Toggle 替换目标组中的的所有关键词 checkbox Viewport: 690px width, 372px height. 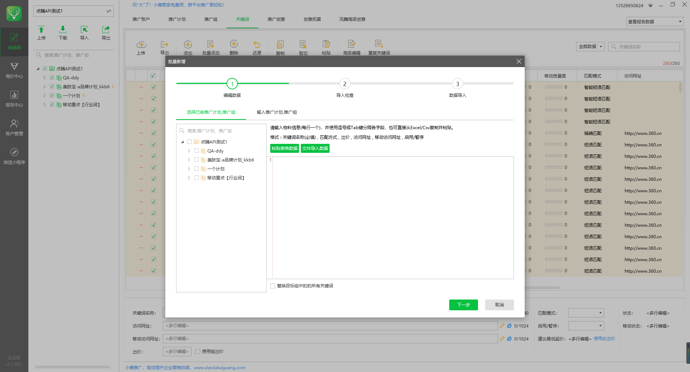pos(273,286)
